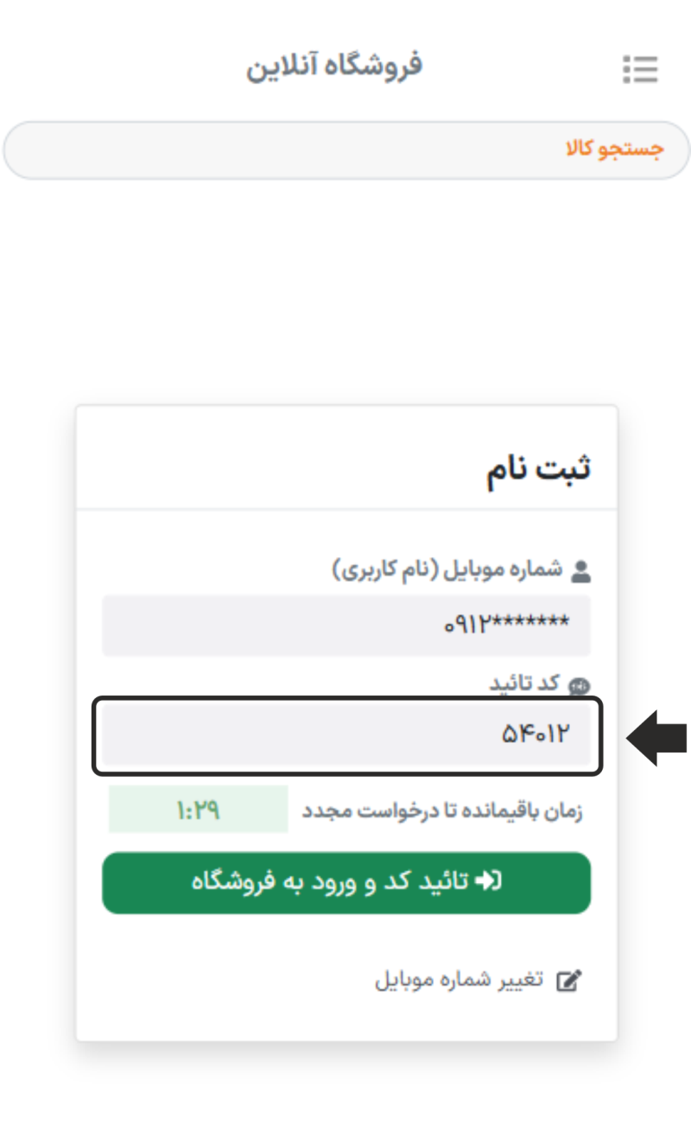Click the sign-in arrow icon inside green button
The height and width of the screenshot is (1137, 691).
click(x=490, y=881)
